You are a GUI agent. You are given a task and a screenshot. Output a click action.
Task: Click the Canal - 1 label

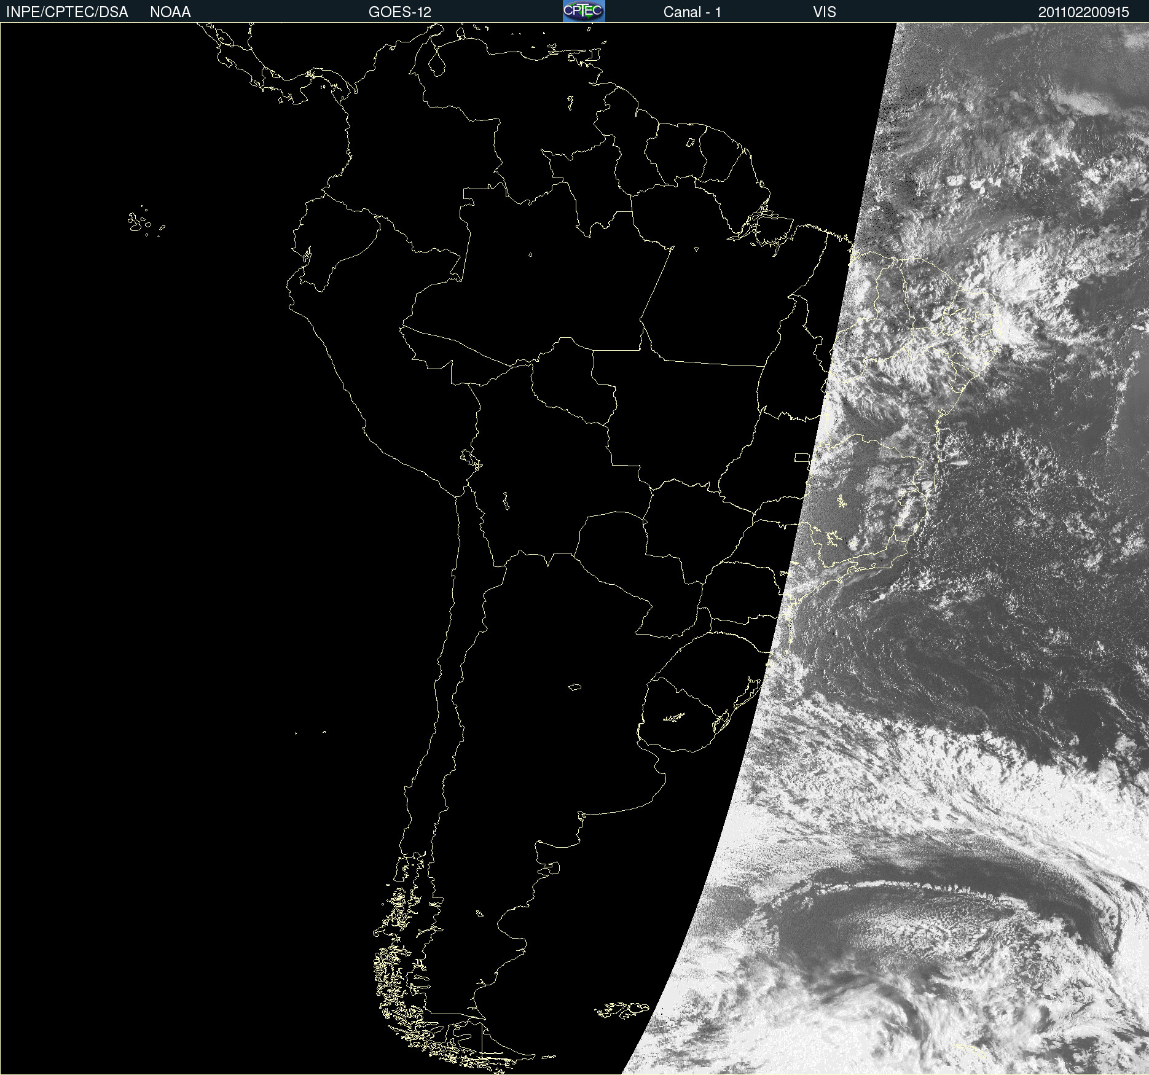pyautogui.click(x=692, y=12)
